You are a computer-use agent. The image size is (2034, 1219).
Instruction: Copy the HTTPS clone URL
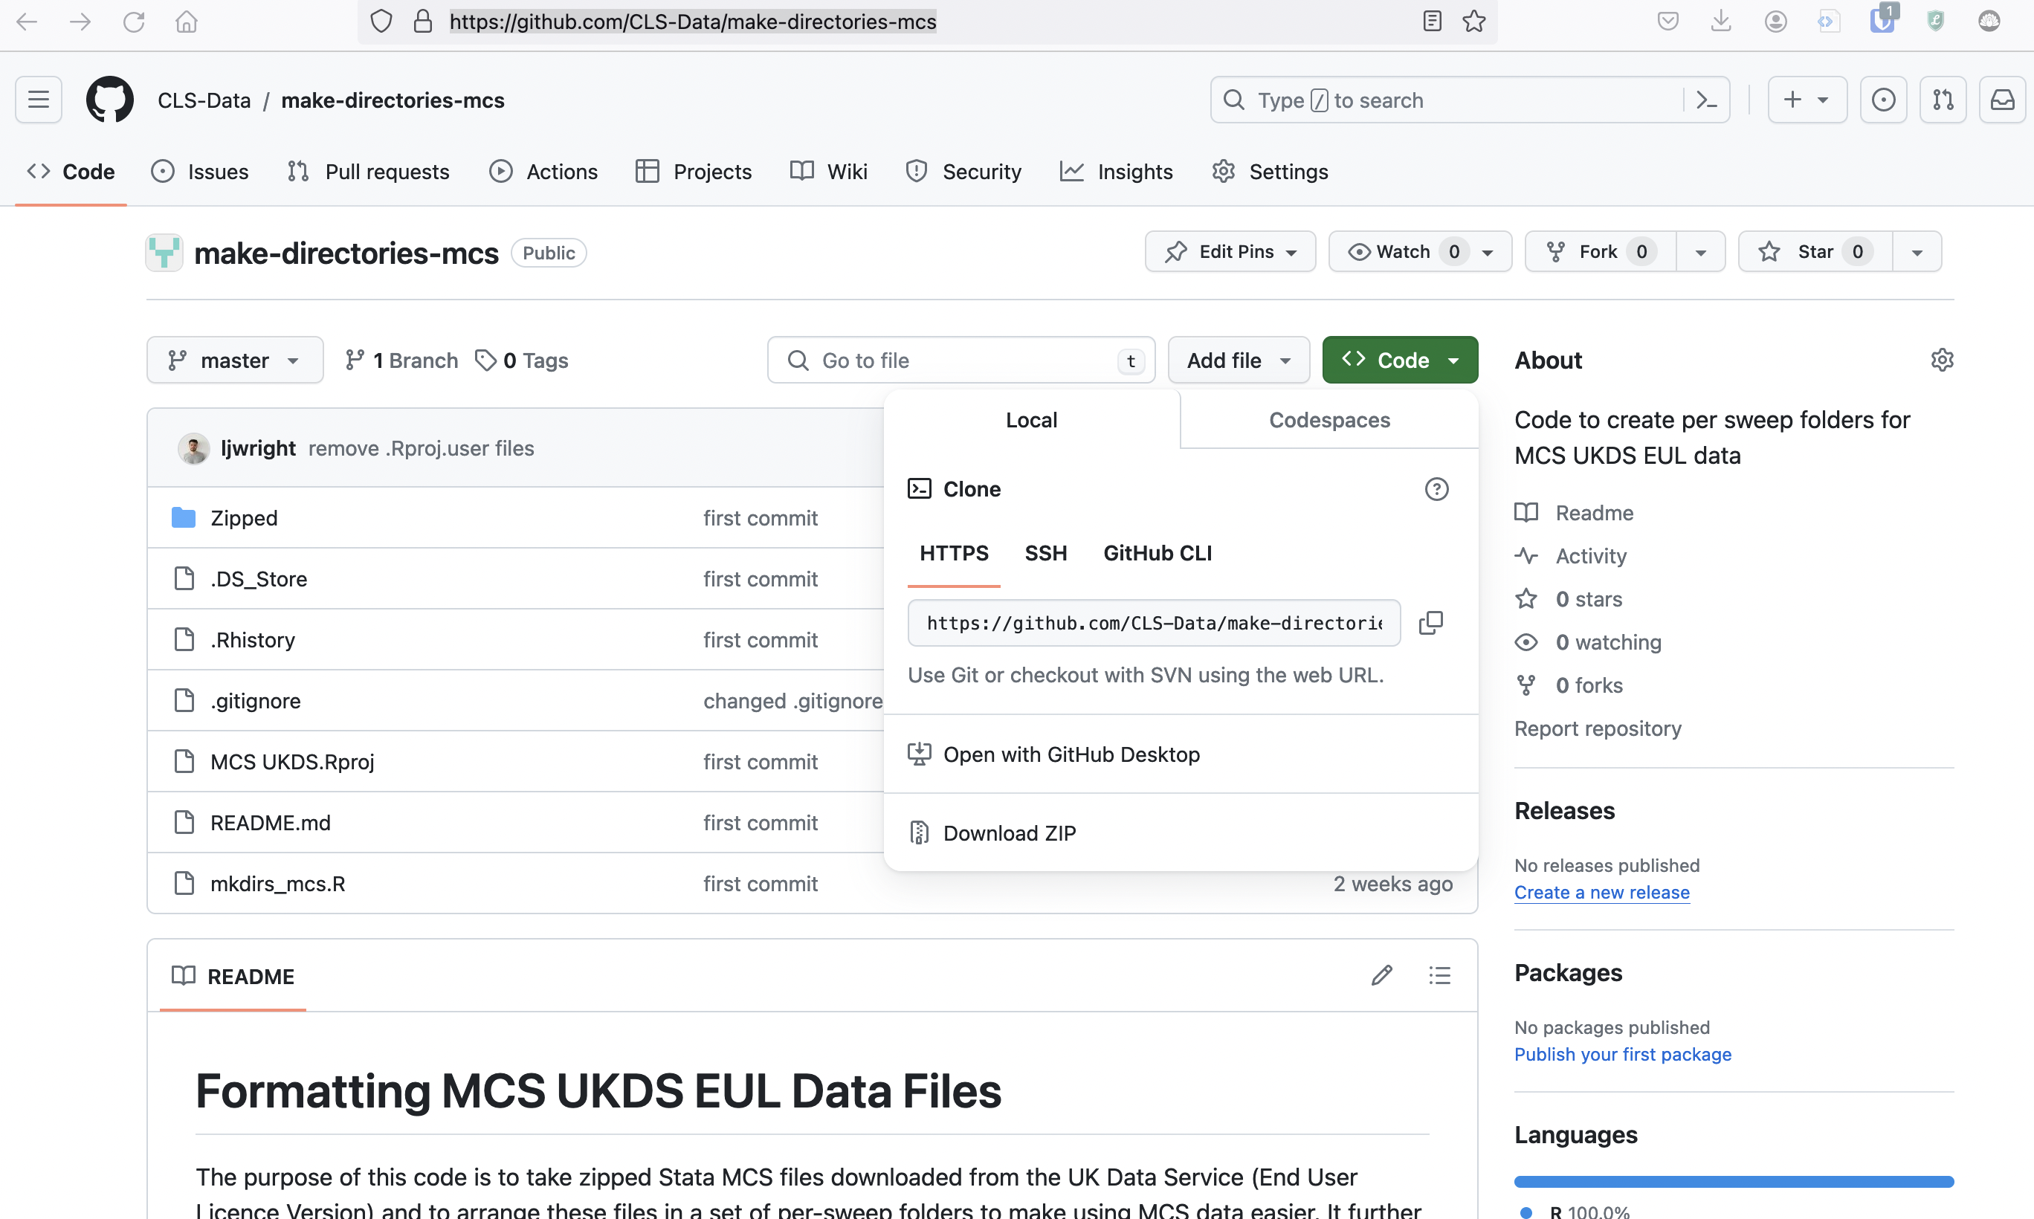pos(1432,623)
